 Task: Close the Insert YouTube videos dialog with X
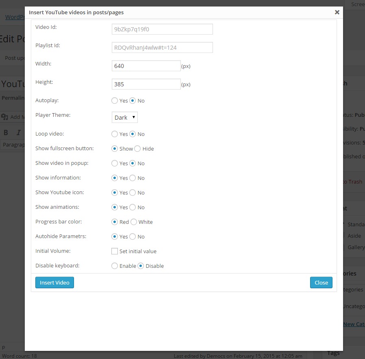[x=337, y=12]
